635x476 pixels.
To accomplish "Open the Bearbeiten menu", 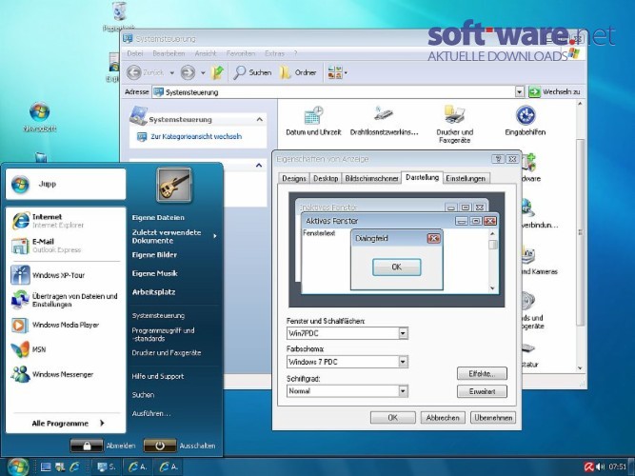I will (169, 53).
